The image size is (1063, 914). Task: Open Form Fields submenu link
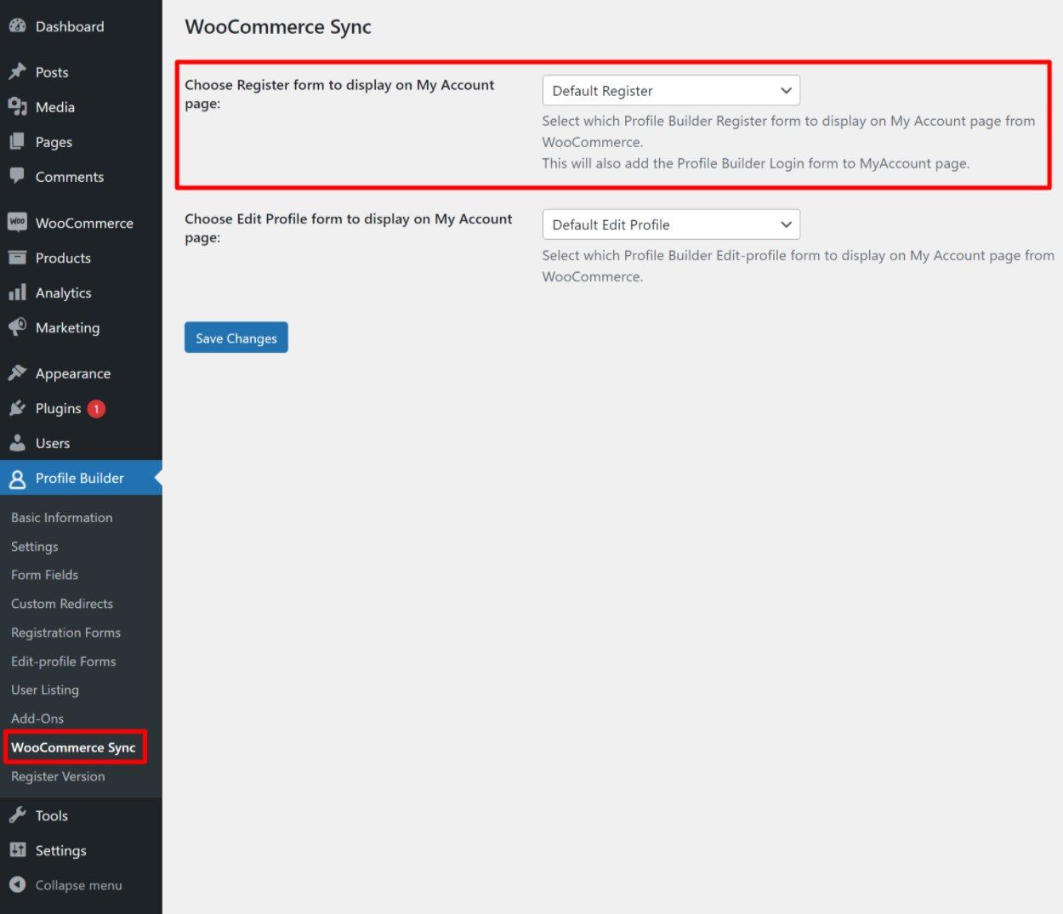click(x=44, y=575)
